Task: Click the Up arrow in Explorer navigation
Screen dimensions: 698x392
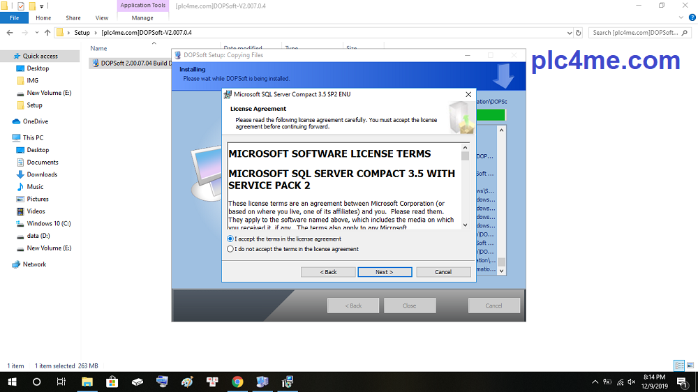Action: pyautogui.click(x=47, y=33)
